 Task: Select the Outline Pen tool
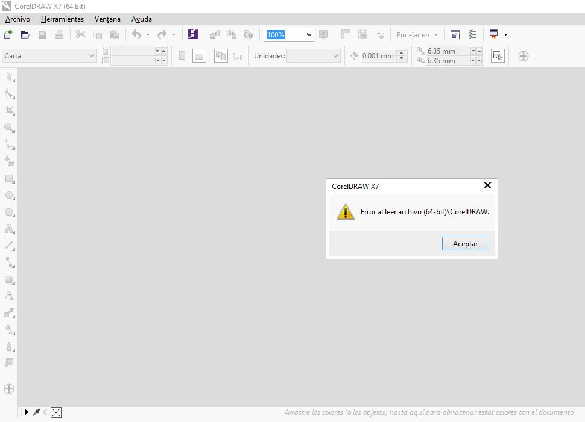[x=10, y=347]
